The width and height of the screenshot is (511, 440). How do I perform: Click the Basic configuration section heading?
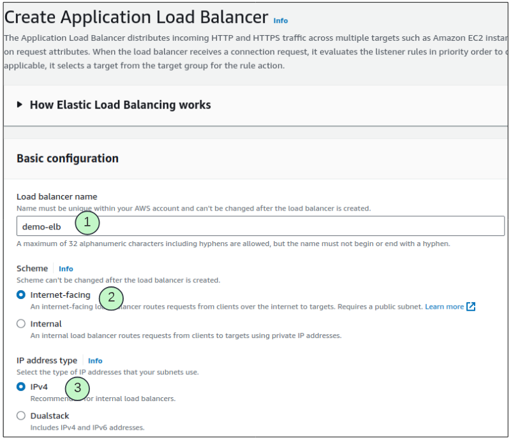(x=68, y=158)
